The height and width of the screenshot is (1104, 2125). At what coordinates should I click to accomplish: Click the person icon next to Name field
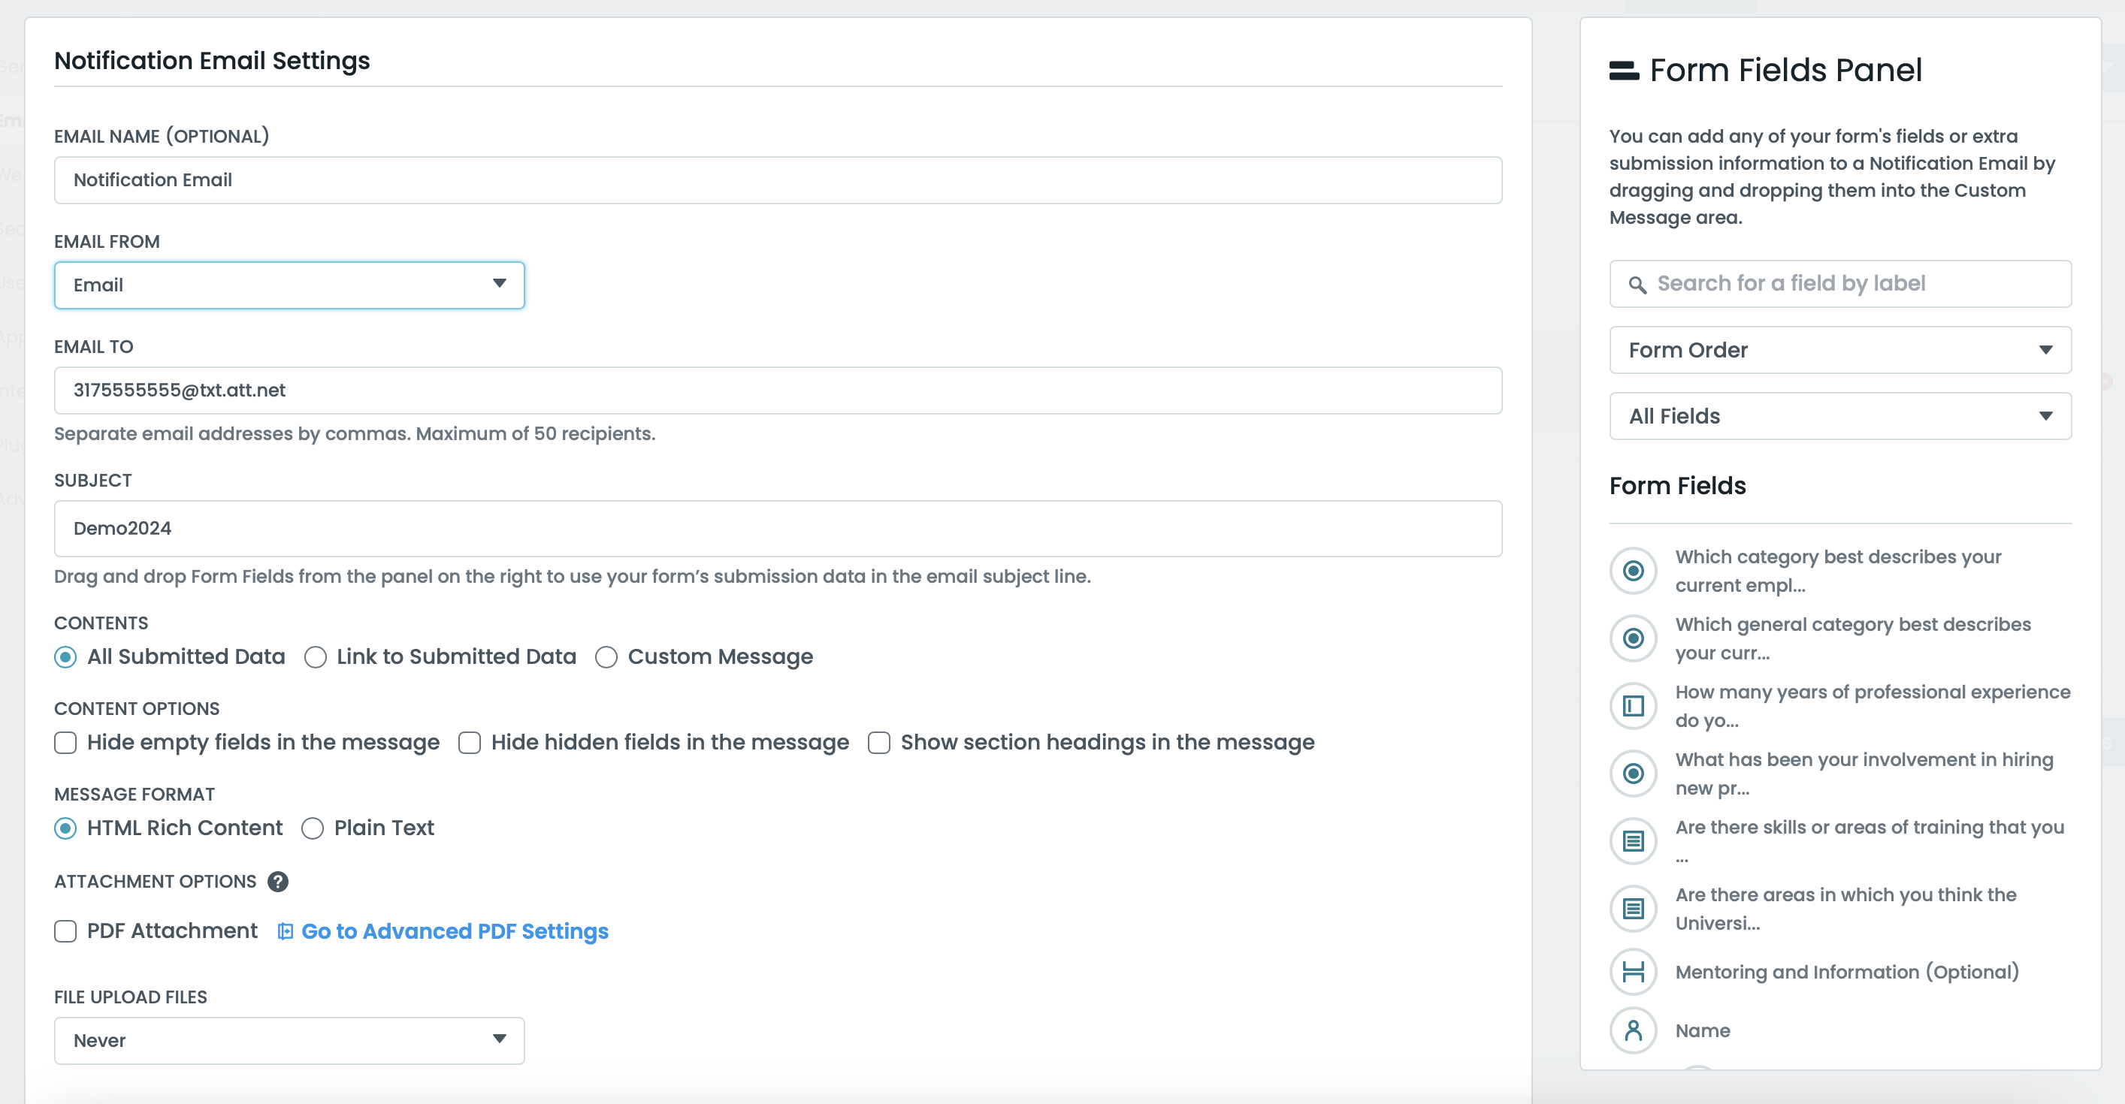pyautogui.click(x=1633, y=1030)
